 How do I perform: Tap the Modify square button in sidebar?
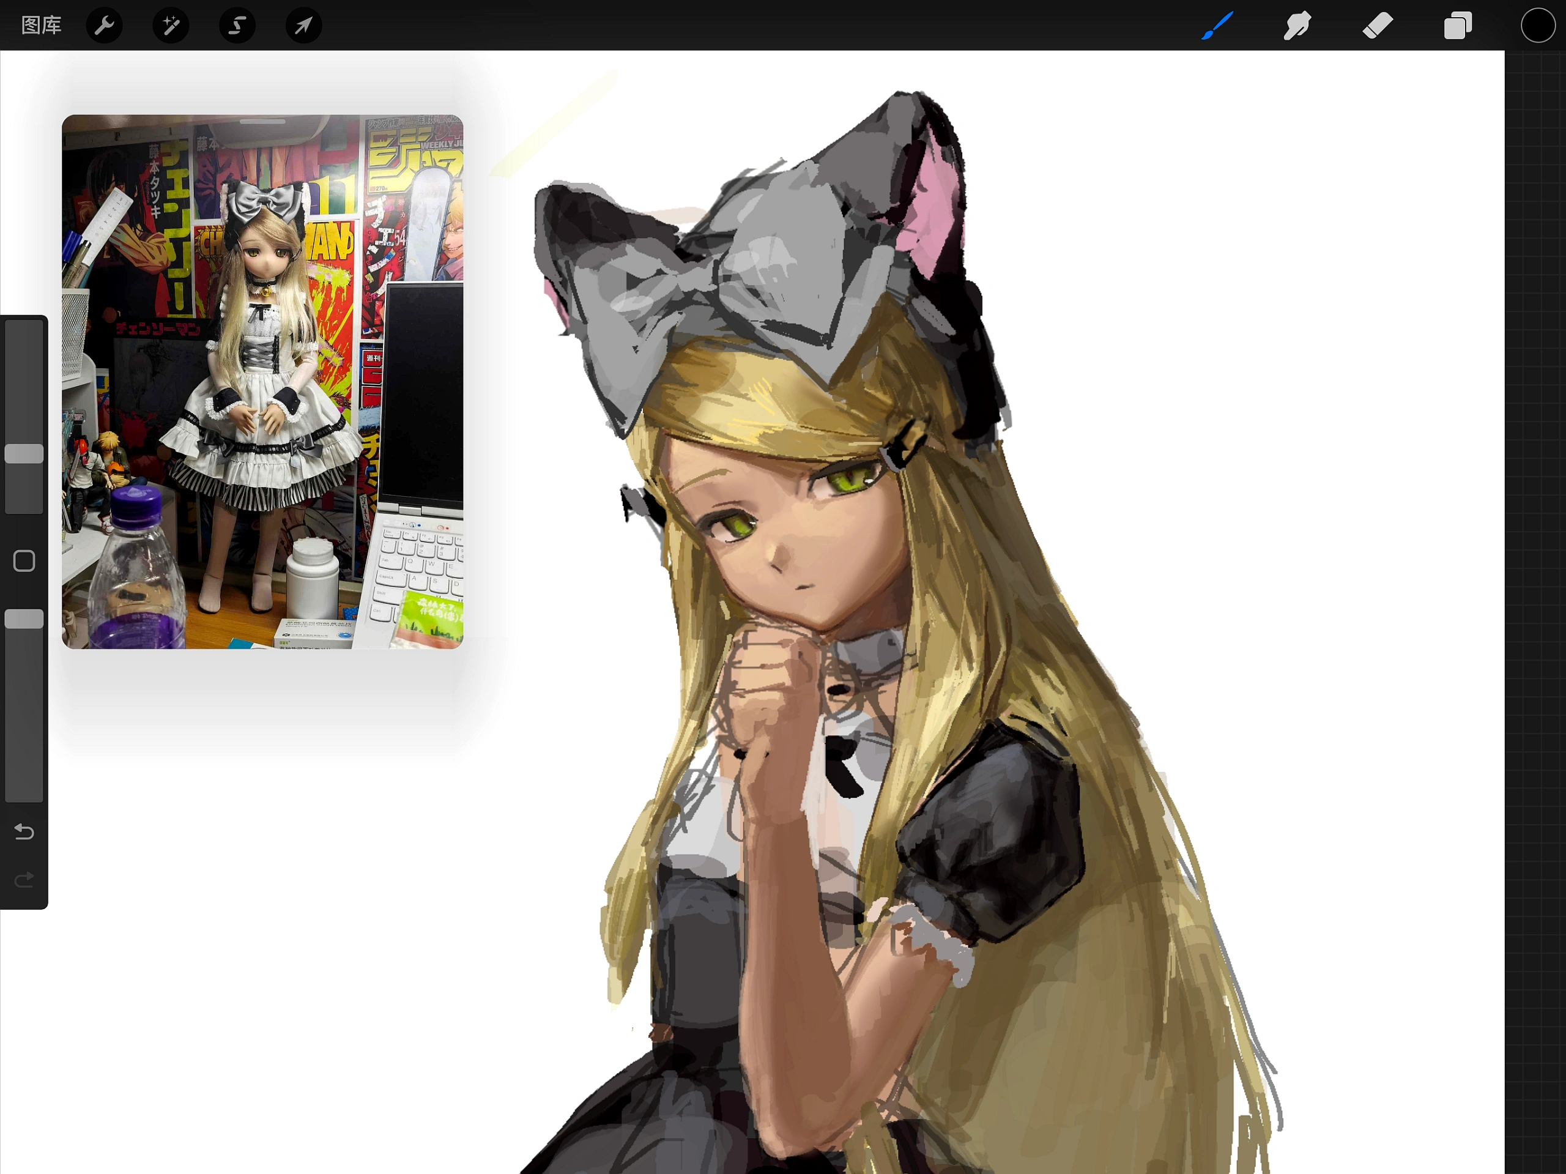(24, 561)
